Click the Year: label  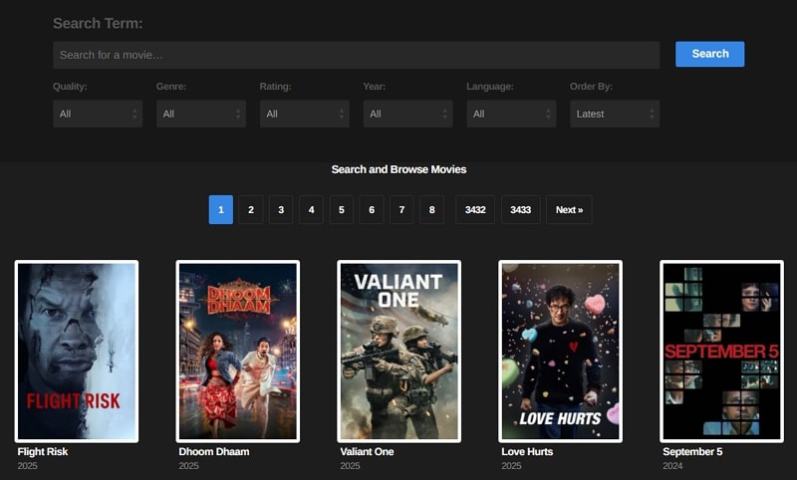[375, 87]
